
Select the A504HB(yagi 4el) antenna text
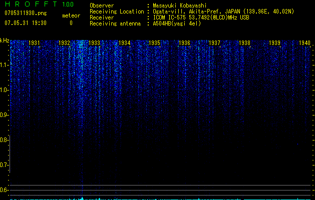point(177,23)
